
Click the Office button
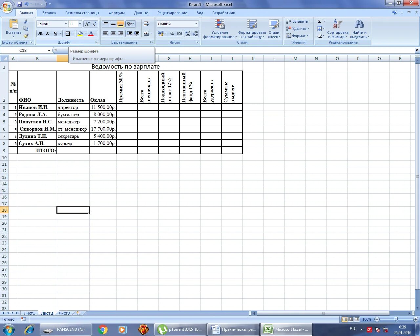(7, 7)
